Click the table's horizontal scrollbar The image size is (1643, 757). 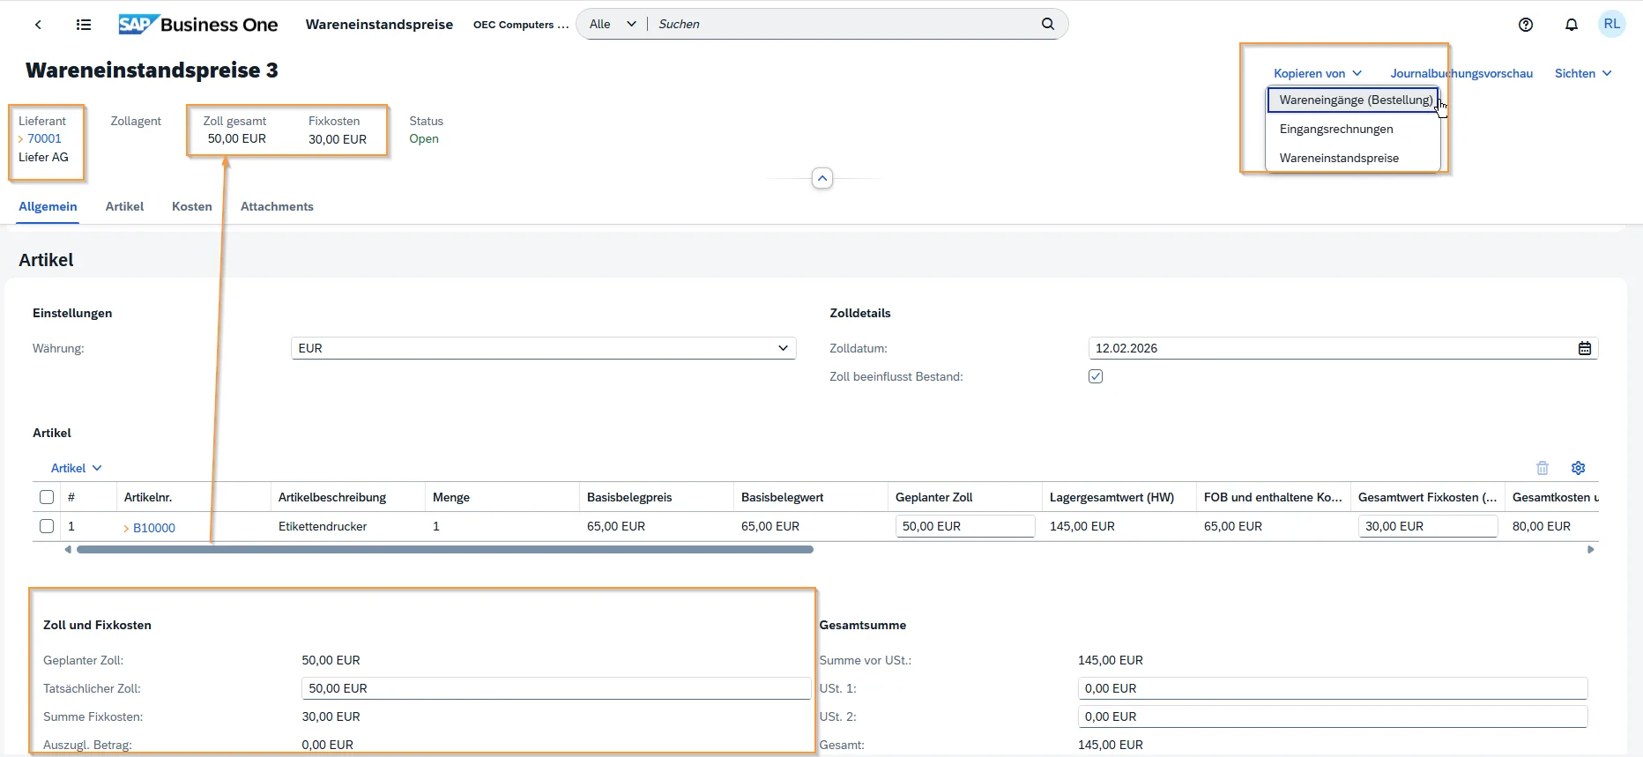coord(444,550)
